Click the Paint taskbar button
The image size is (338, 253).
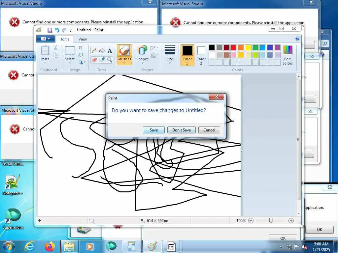152,246
